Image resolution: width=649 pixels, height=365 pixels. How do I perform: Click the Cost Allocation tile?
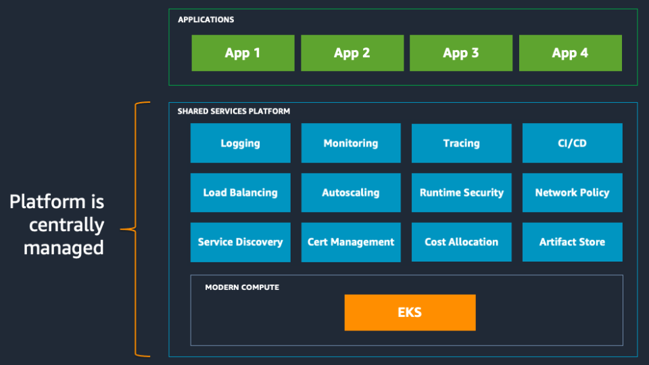pyautogui.click(x=462, y=242)
